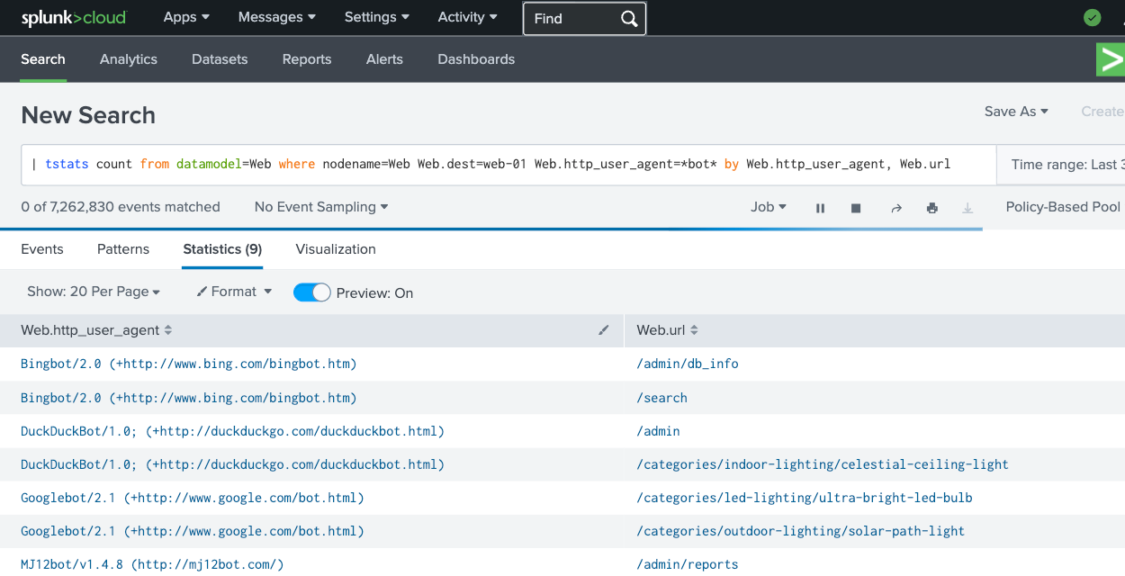Pause the running search job
Screen dimensions: 1125x576
click(820, 207)
